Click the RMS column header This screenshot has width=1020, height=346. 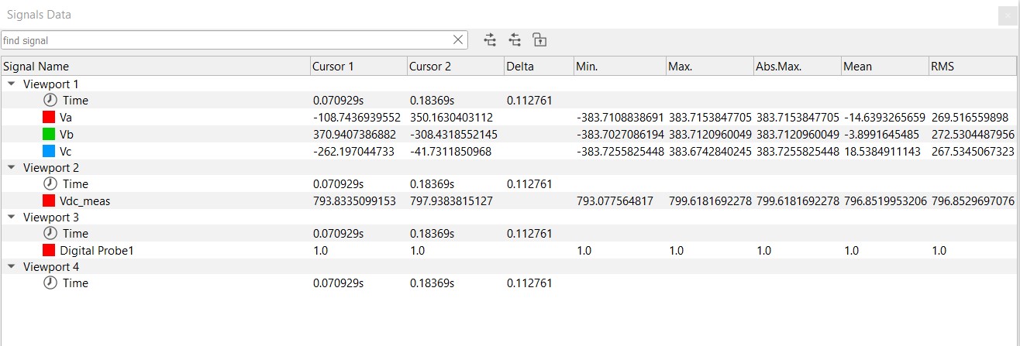[x=973, y=67]
